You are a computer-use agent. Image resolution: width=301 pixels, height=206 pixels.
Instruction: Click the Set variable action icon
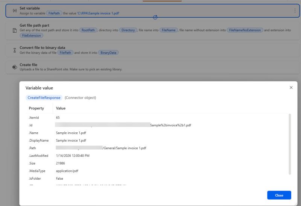14,11
